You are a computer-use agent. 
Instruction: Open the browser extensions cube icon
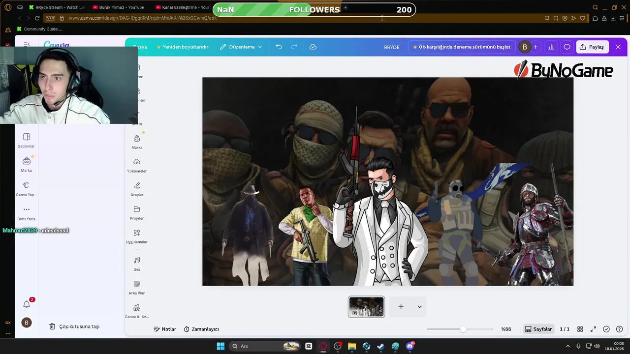595,18
